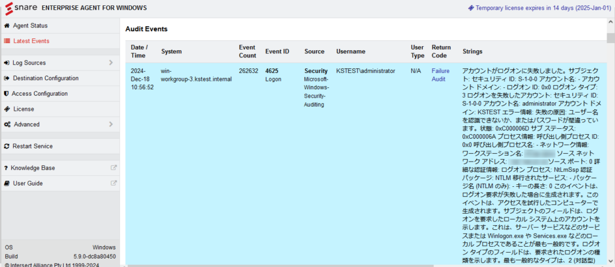Click the Advanced gears icon
This screenshot has width=615, height=267.
(7, 125)
